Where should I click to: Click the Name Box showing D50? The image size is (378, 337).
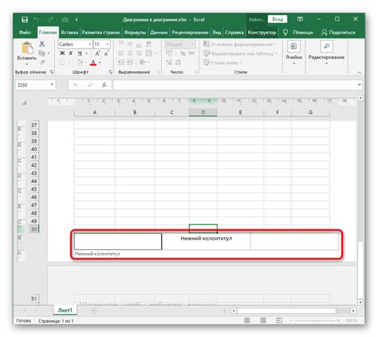33,85
